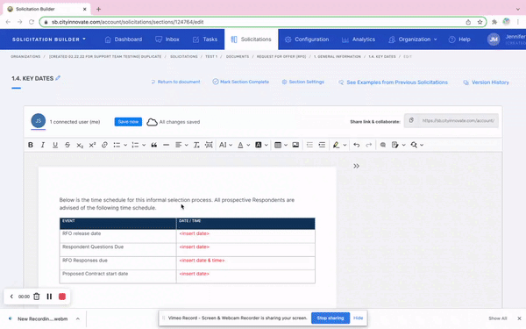Click Stop sharing button
526x329 pixels.
[331, 318]
